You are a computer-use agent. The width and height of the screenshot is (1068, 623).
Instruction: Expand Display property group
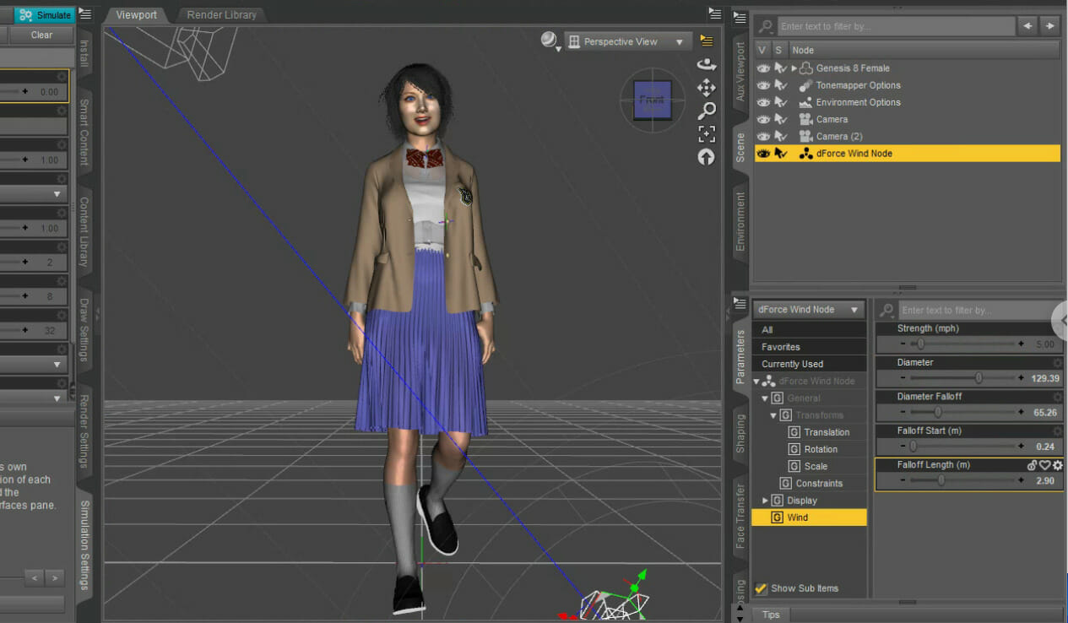(x=765, y=501)
